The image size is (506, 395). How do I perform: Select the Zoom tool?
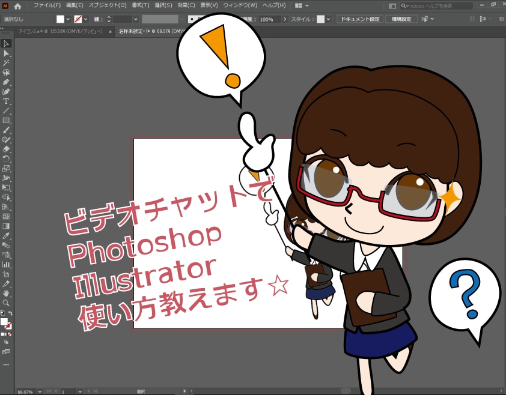[x=6, y=303]
